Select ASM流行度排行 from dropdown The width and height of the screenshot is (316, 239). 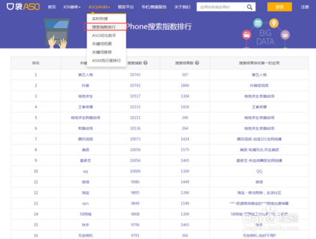pyautogui.click(x=106, y=61)
